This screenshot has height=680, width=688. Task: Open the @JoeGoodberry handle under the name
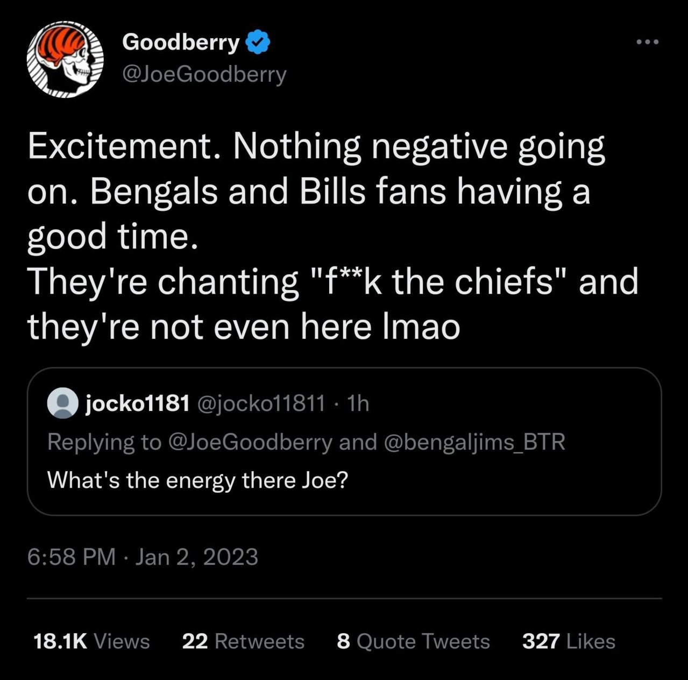204,75
